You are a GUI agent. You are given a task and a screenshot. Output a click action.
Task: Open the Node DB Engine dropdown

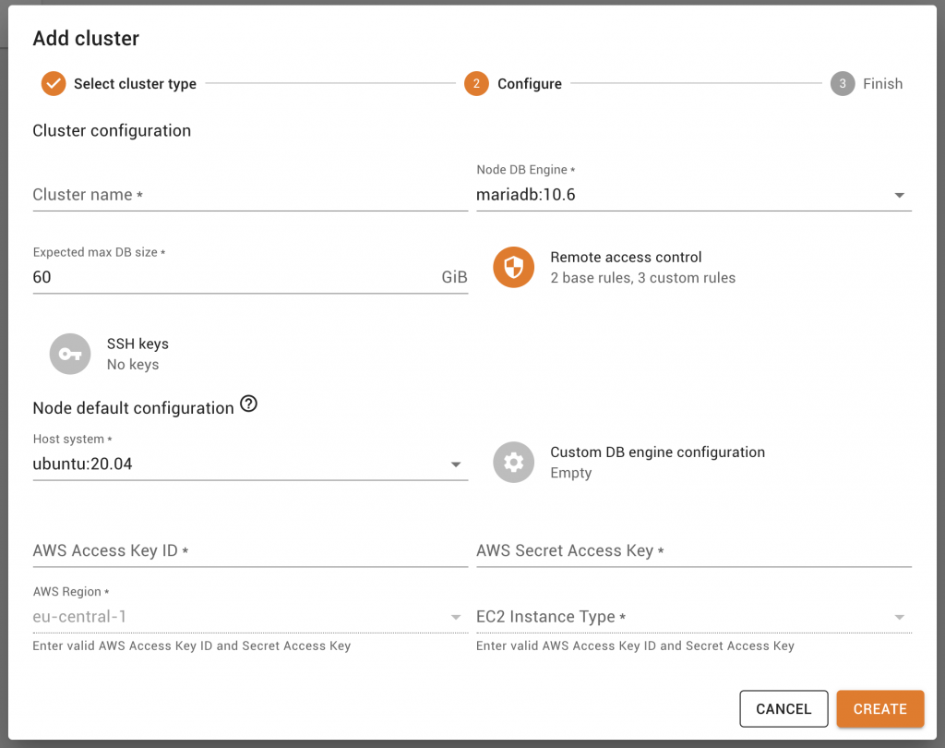click(x=694, y=195)
